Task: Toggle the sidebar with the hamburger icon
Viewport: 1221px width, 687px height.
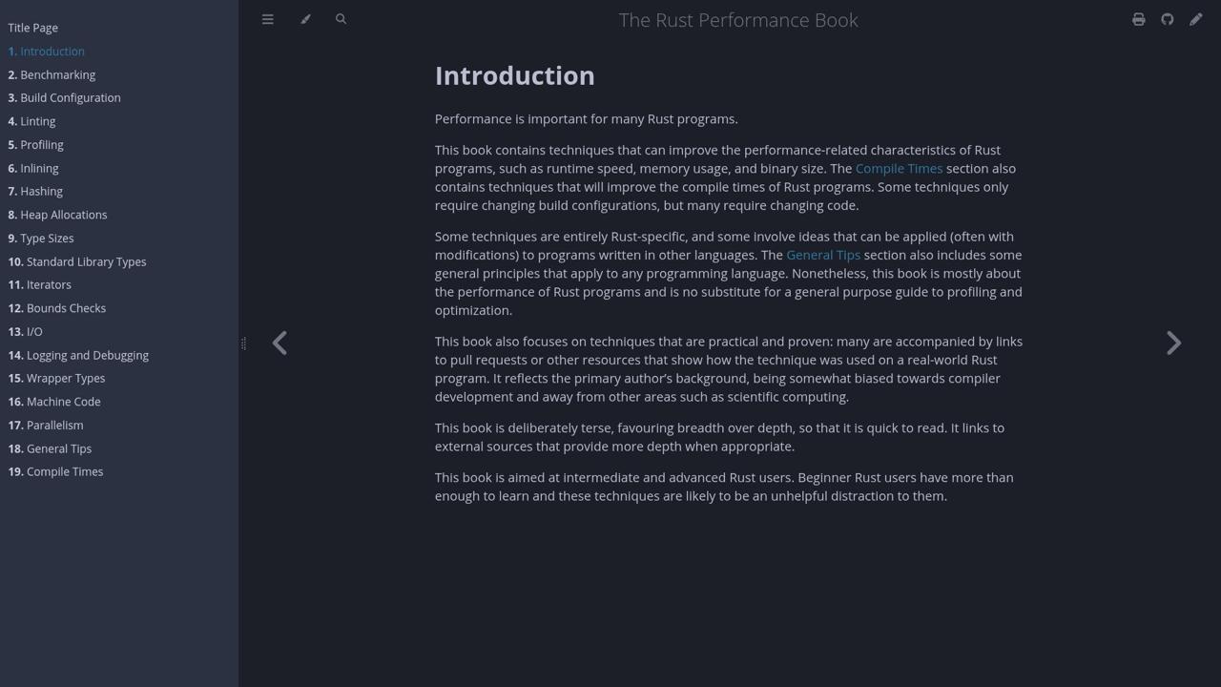Action: [x=268, y=19]
